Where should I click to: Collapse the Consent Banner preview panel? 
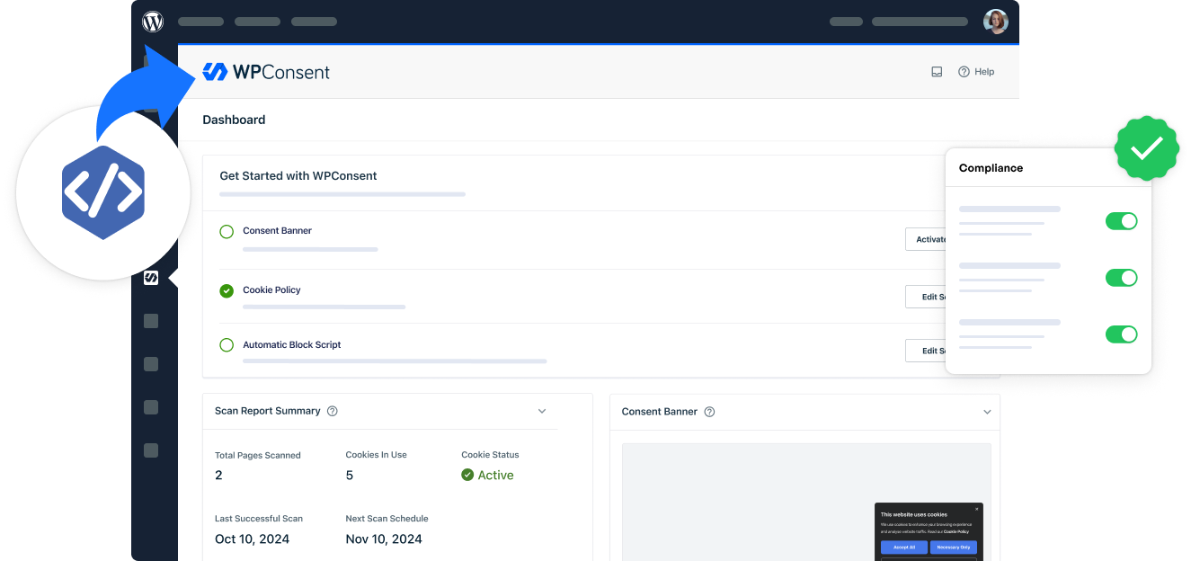tap(987, 412)
